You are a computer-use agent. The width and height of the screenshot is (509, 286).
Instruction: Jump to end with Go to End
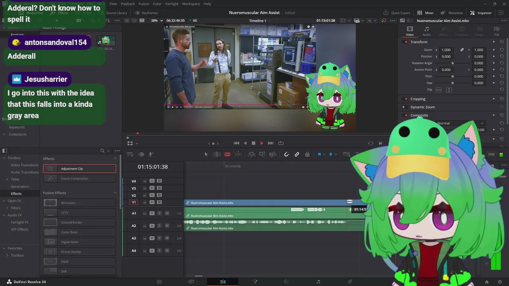tap(270, 143)
